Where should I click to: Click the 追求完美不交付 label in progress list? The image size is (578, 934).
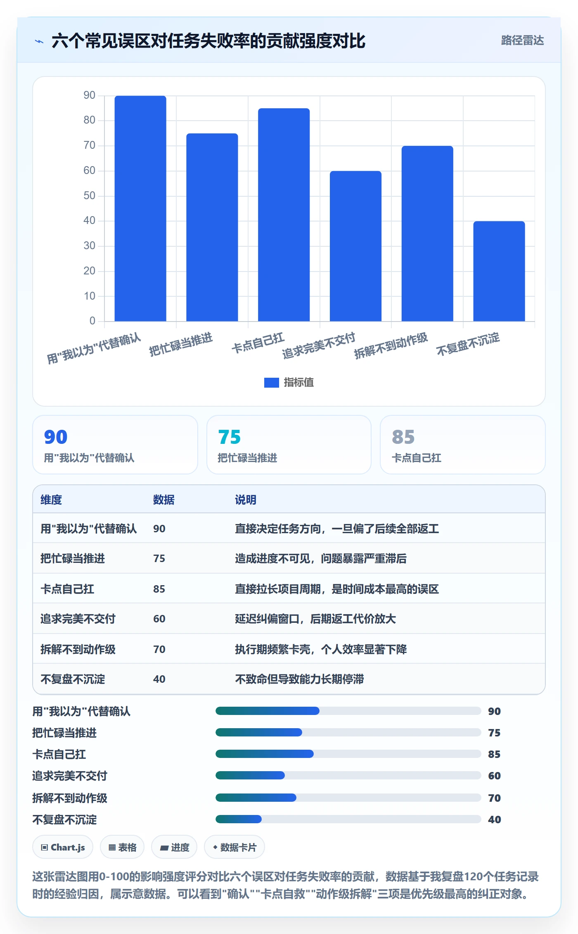[70, 776]
